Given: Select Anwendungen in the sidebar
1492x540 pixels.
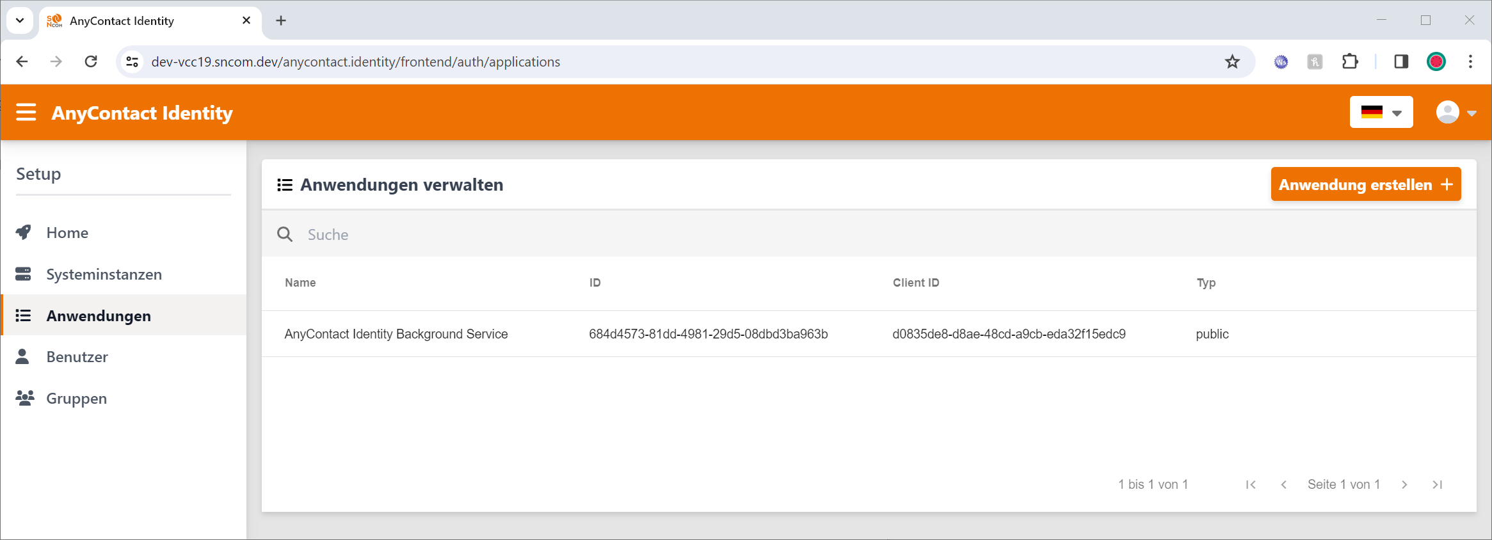Looking at the screenshot, I should point(99,315).
